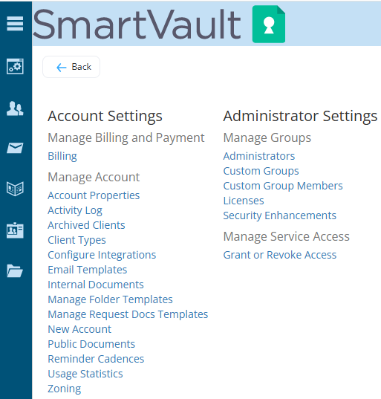
Task: Open the users sidebar icon
Action: pos(15,108)
